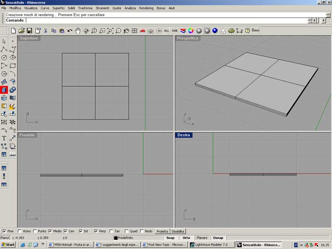This screenshot has width=332, height=249.
Task: Click the New file icon
Action: coord(13,31)
